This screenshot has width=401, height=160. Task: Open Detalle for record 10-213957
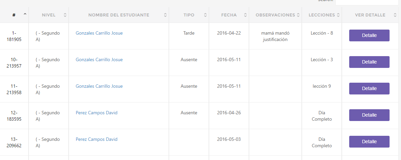point(369,62)
